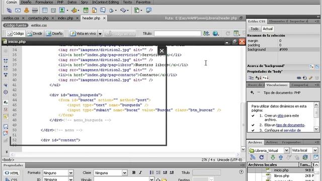Switch to Diseño view button
Screen dimensions: 322x181
(54, 34)
